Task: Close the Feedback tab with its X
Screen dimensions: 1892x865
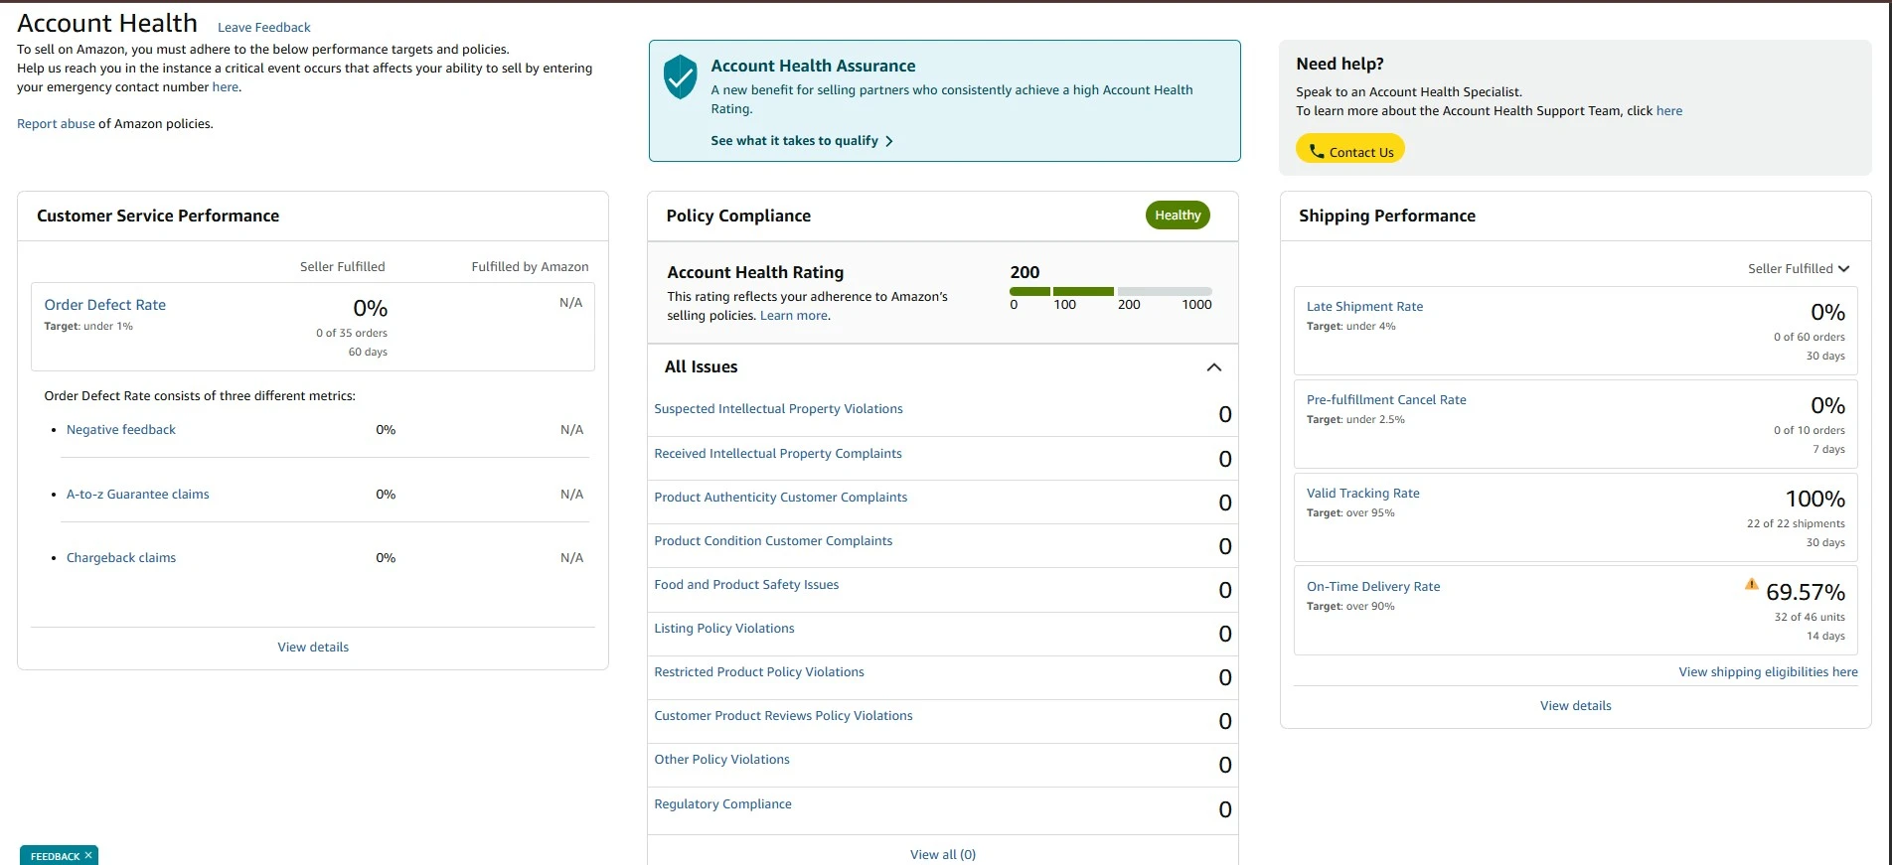Action: pos(88,855)
